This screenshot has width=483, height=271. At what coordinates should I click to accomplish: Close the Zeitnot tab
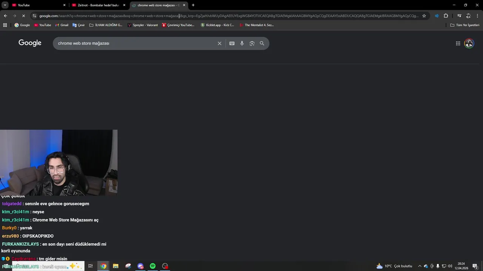click(x=124, y=5)
